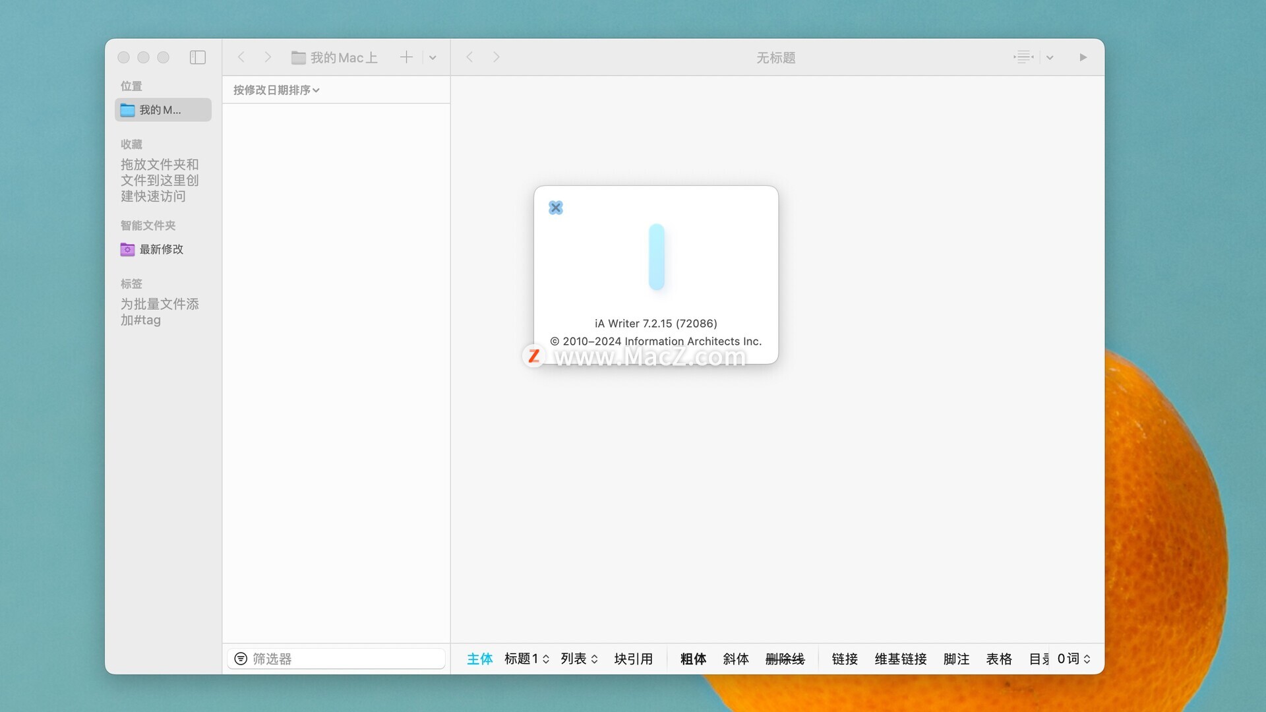Select 我的 M... location in sidebar

[163, 110]
